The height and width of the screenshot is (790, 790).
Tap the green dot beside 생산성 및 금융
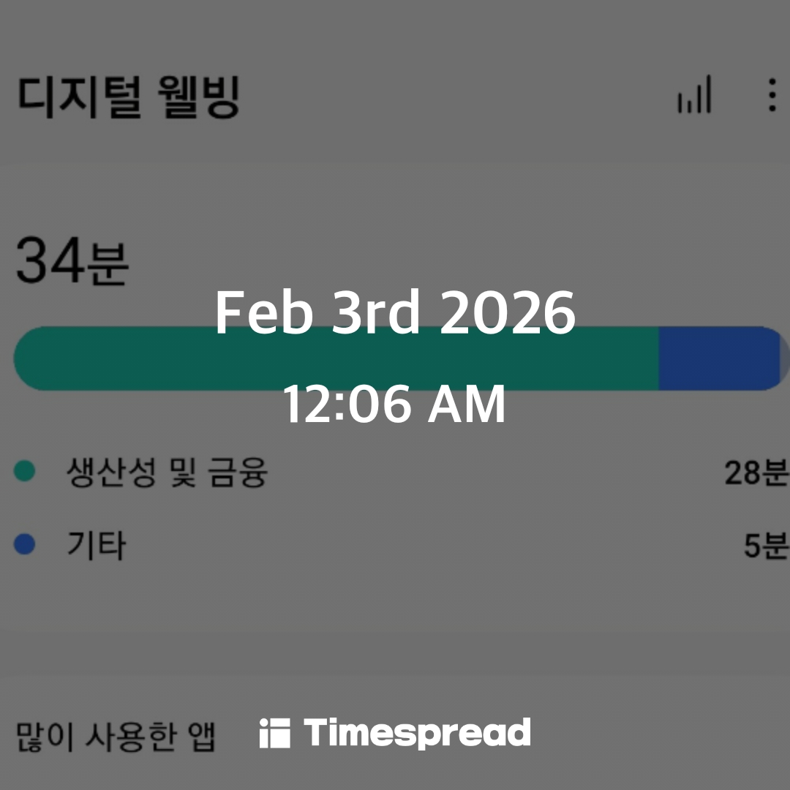[x=25, y=472]
